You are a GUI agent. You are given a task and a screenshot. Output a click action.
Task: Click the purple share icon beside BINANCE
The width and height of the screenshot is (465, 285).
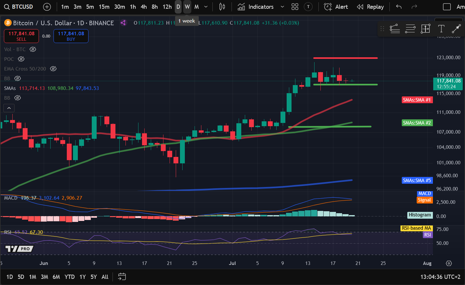(x=123, y=23)
